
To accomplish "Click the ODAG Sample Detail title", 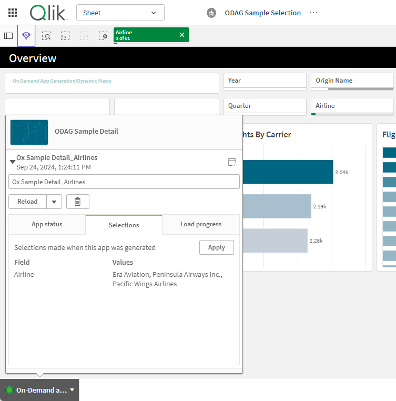I will [86, 131].
